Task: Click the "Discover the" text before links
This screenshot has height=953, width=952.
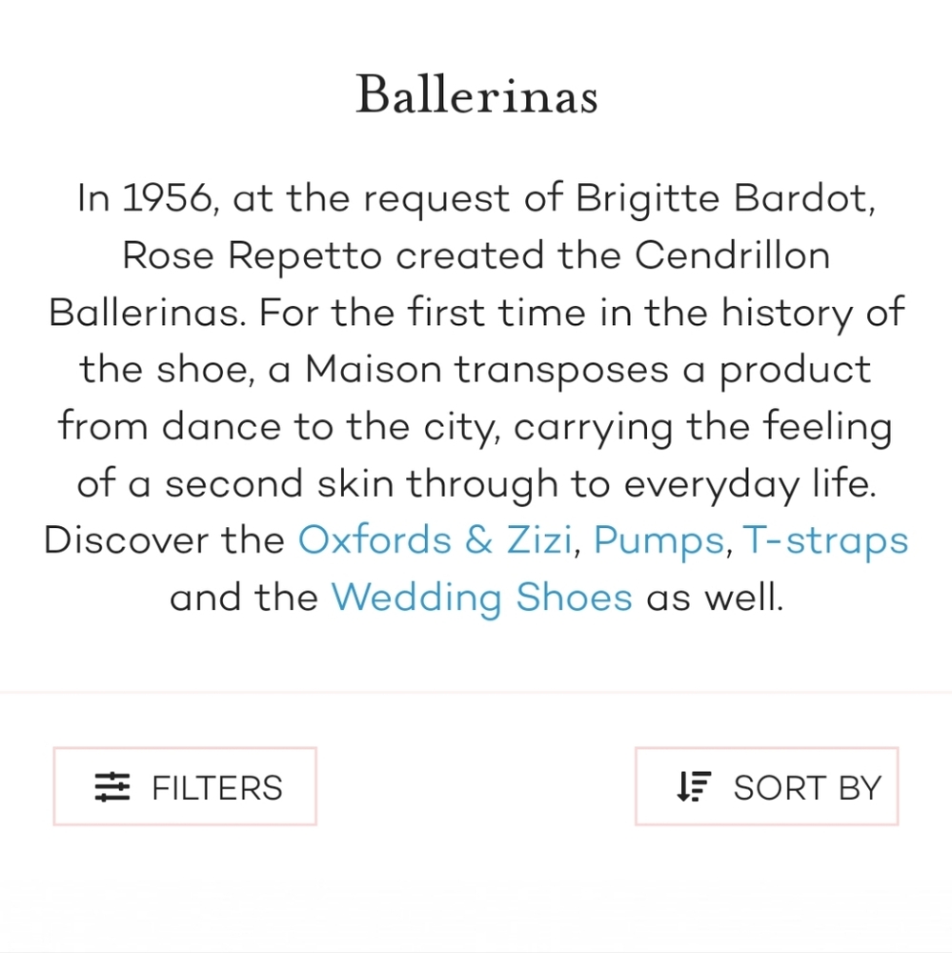Action: tap(164, 539)
